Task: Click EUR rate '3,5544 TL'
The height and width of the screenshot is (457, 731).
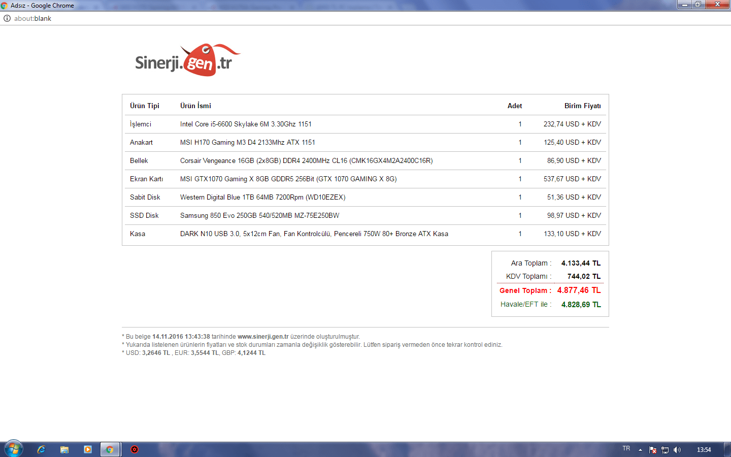Action: 205,353
